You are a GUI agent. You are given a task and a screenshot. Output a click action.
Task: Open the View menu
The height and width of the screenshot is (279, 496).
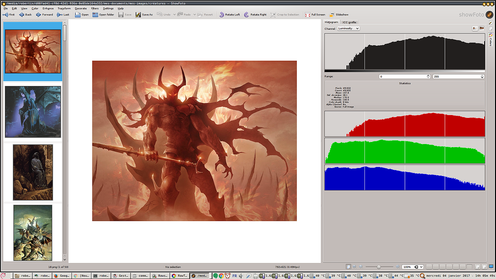[24, 8]
